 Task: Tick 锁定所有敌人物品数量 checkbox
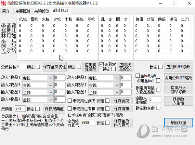point(158,90)
